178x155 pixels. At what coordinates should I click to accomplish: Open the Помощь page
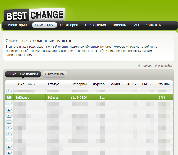point(119,25)
